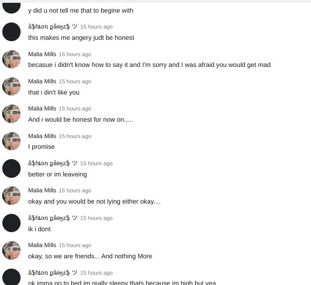311x285 pixels.
Task: Click the timestamp above "And i would be honest"
Action: point(75,109)
